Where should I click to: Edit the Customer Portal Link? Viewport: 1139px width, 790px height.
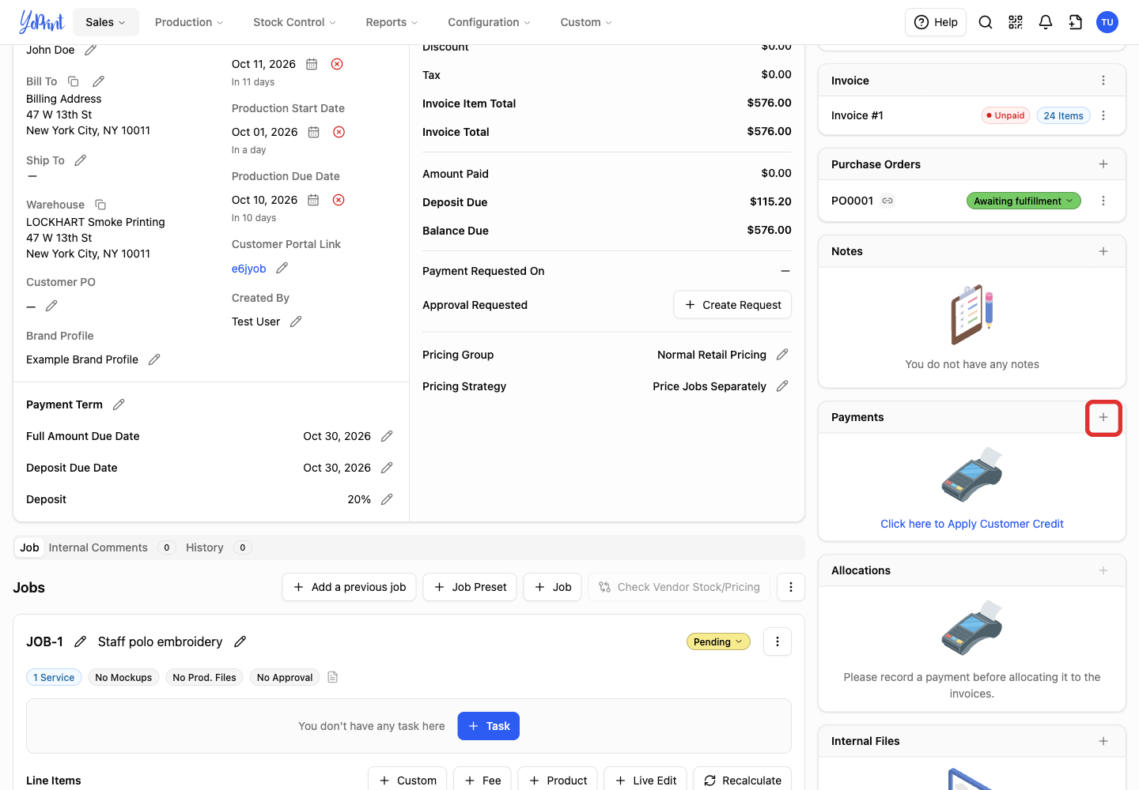click(282, 269)
